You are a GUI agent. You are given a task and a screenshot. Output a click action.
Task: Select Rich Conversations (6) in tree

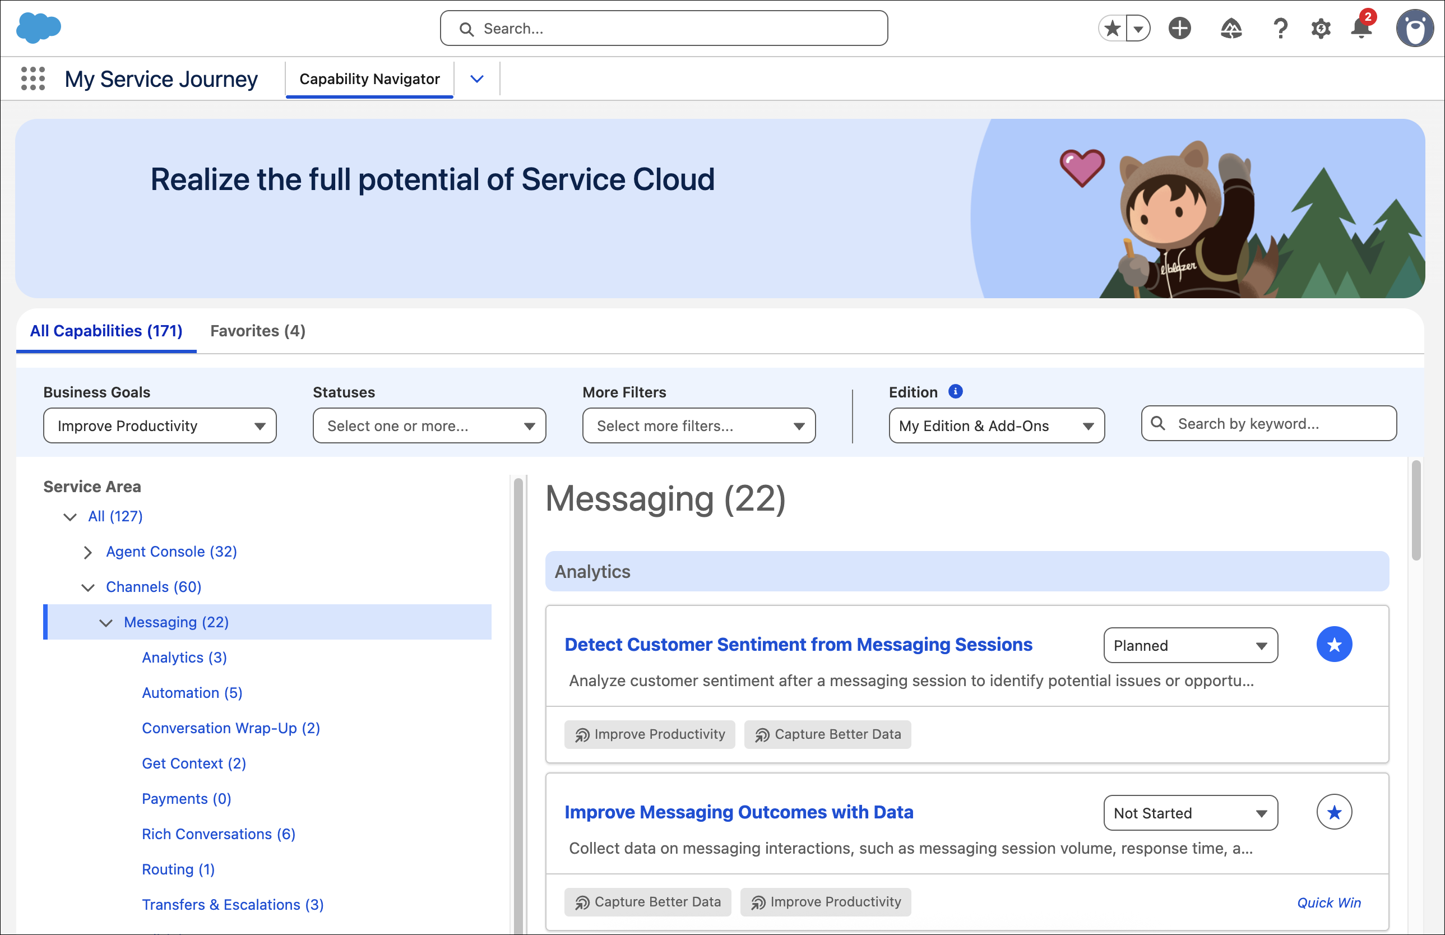219,834
